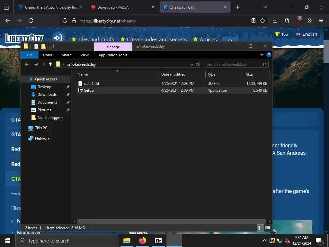Select This PC in navigation pane
Screen dimensions: 329x247
point(41,128)
